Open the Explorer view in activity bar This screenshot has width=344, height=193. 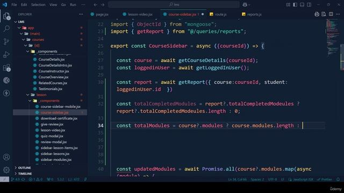coord(6,16)
